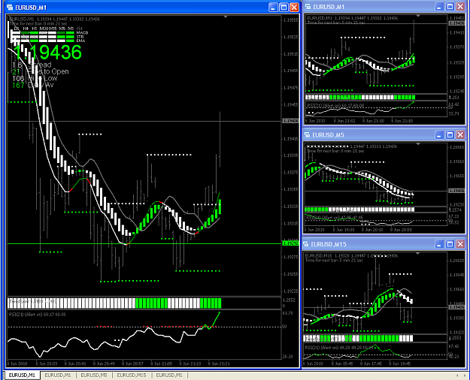Click the '8 Jun 20:33' time label
This screenshot has height=380, width=470.
click(46, 363)
